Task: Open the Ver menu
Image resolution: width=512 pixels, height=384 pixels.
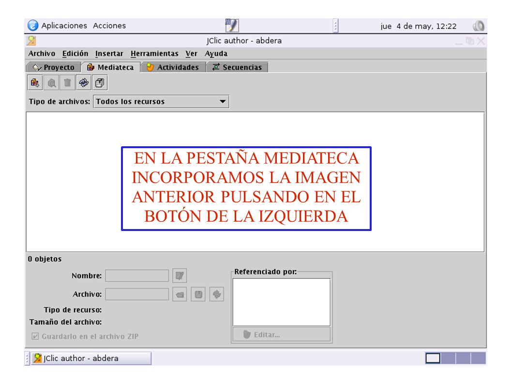Action: tap(191, 54)
